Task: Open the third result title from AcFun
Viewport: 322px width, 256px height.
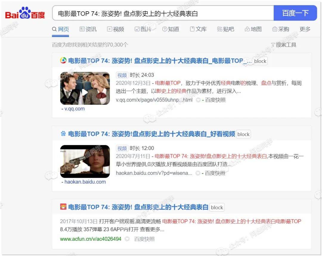Action: (138, 207)
